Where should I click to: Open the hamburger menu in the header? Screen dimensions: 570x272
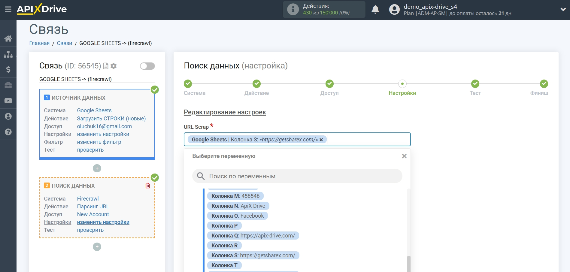tap(8, 9)
